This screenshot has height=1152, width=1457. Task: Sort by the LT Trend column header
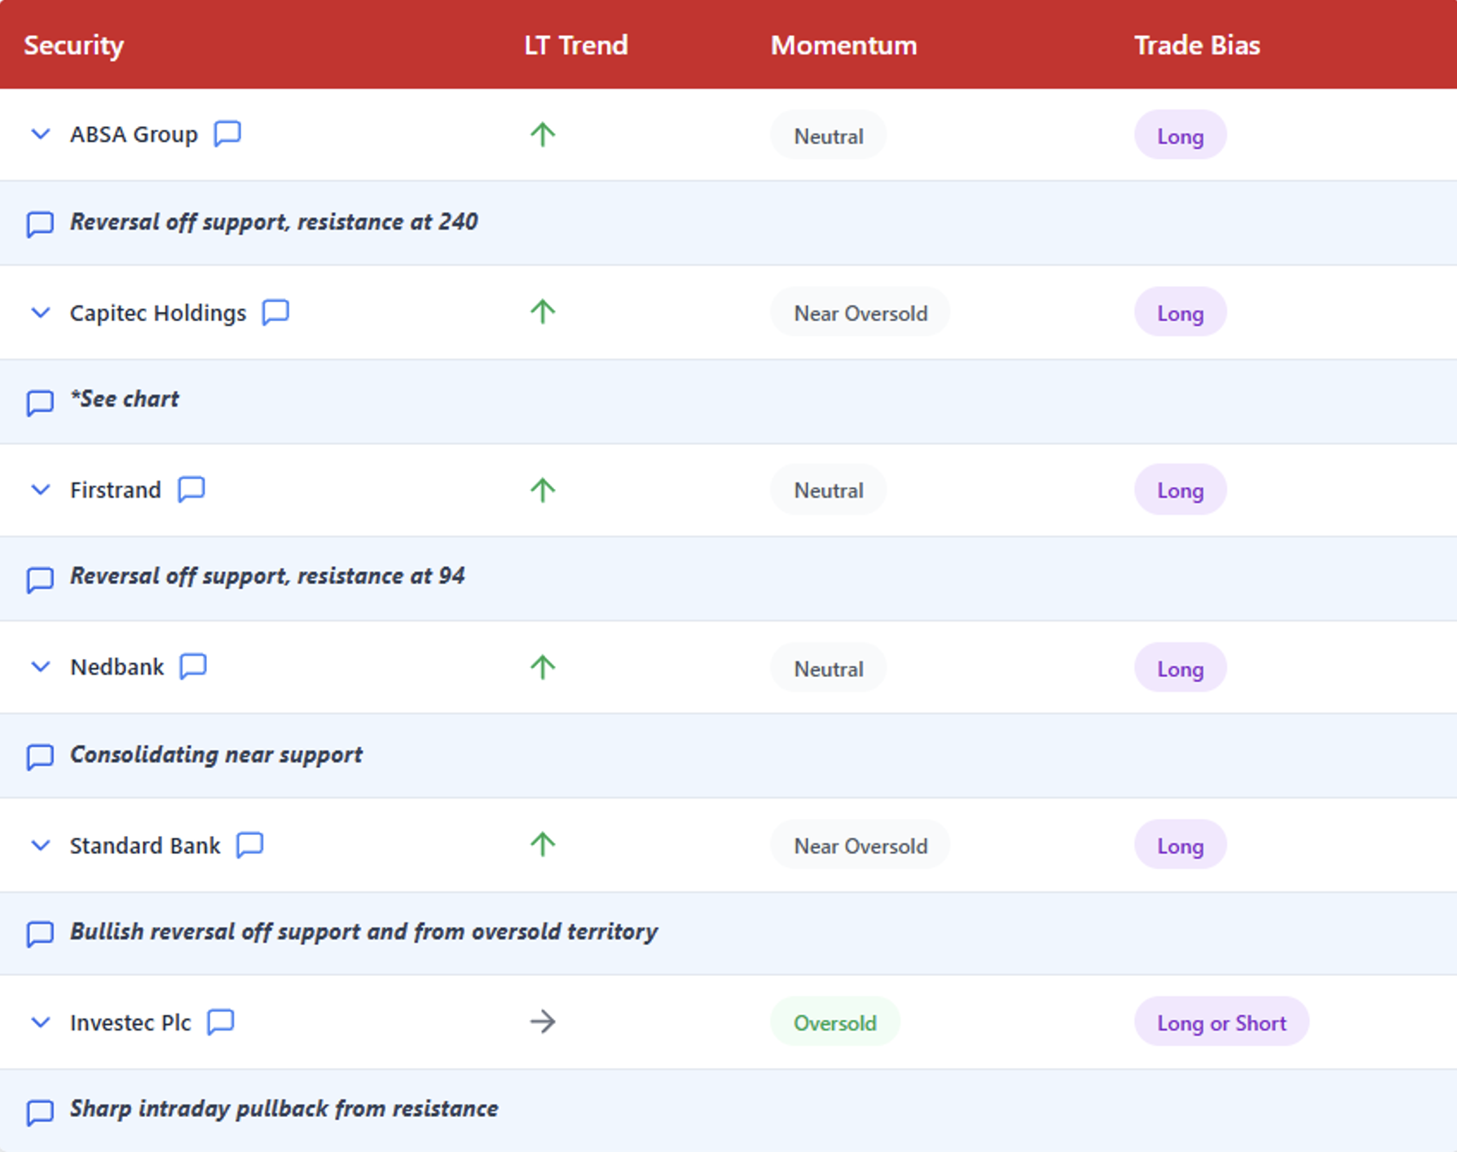[576, 45]
